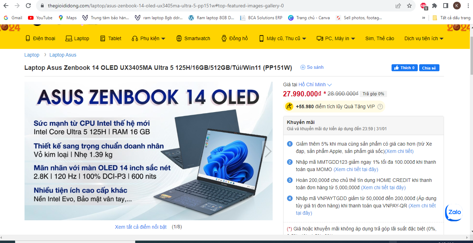Open the Xem tất cả điểm nổi bật link
473x243 pixels.
(141, 227)
